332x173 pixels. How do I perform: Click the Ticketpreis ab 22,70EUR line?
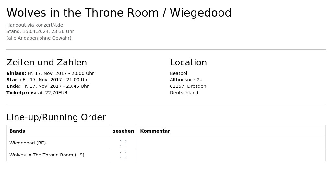(37, 93)
